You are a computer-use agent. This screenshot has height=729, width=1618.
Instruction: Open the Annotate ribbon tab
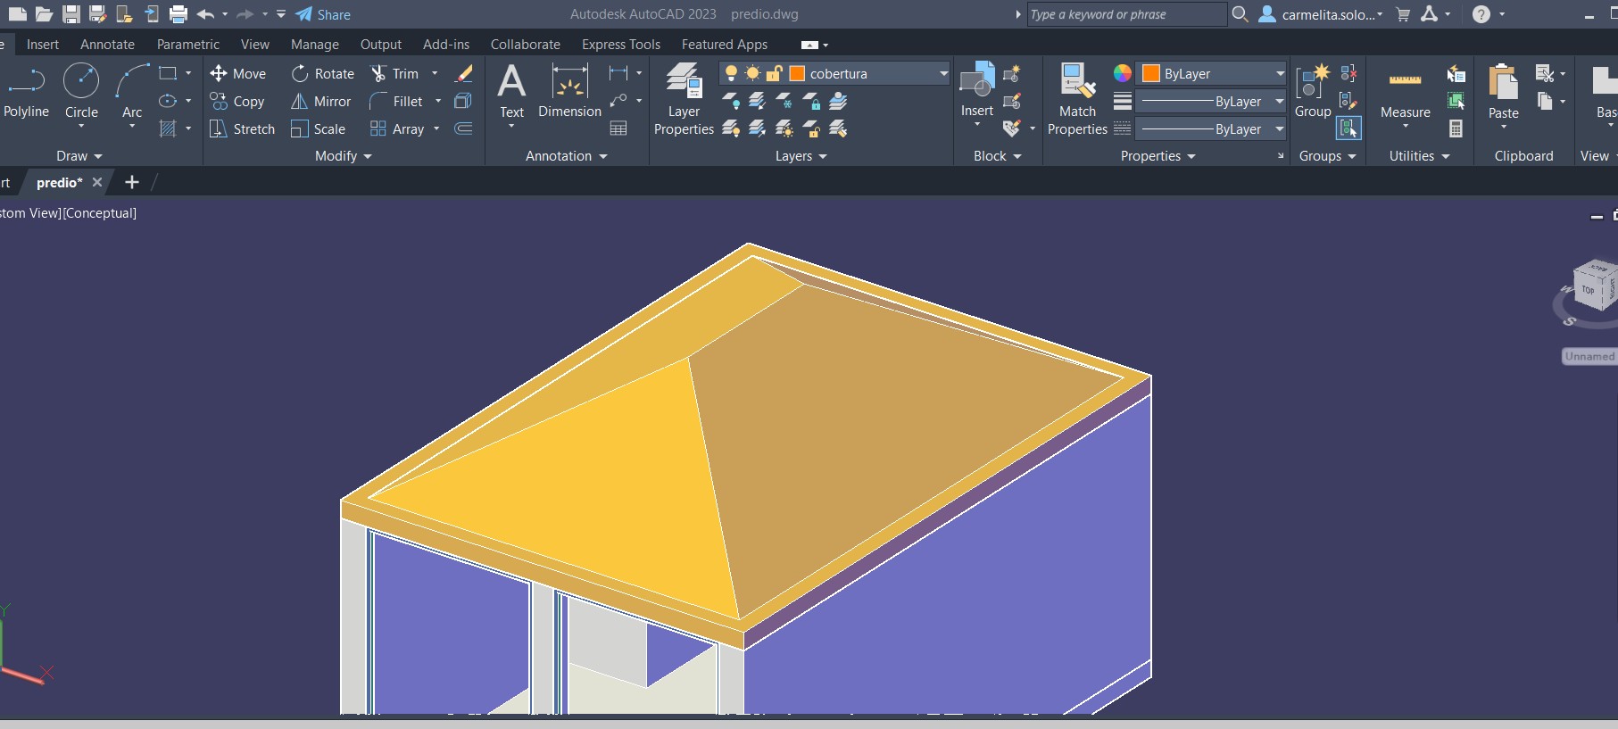(107, 44)
